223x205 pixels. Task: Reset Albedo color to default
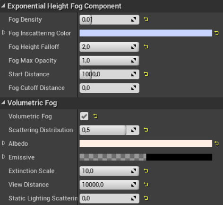click(216, 143)
